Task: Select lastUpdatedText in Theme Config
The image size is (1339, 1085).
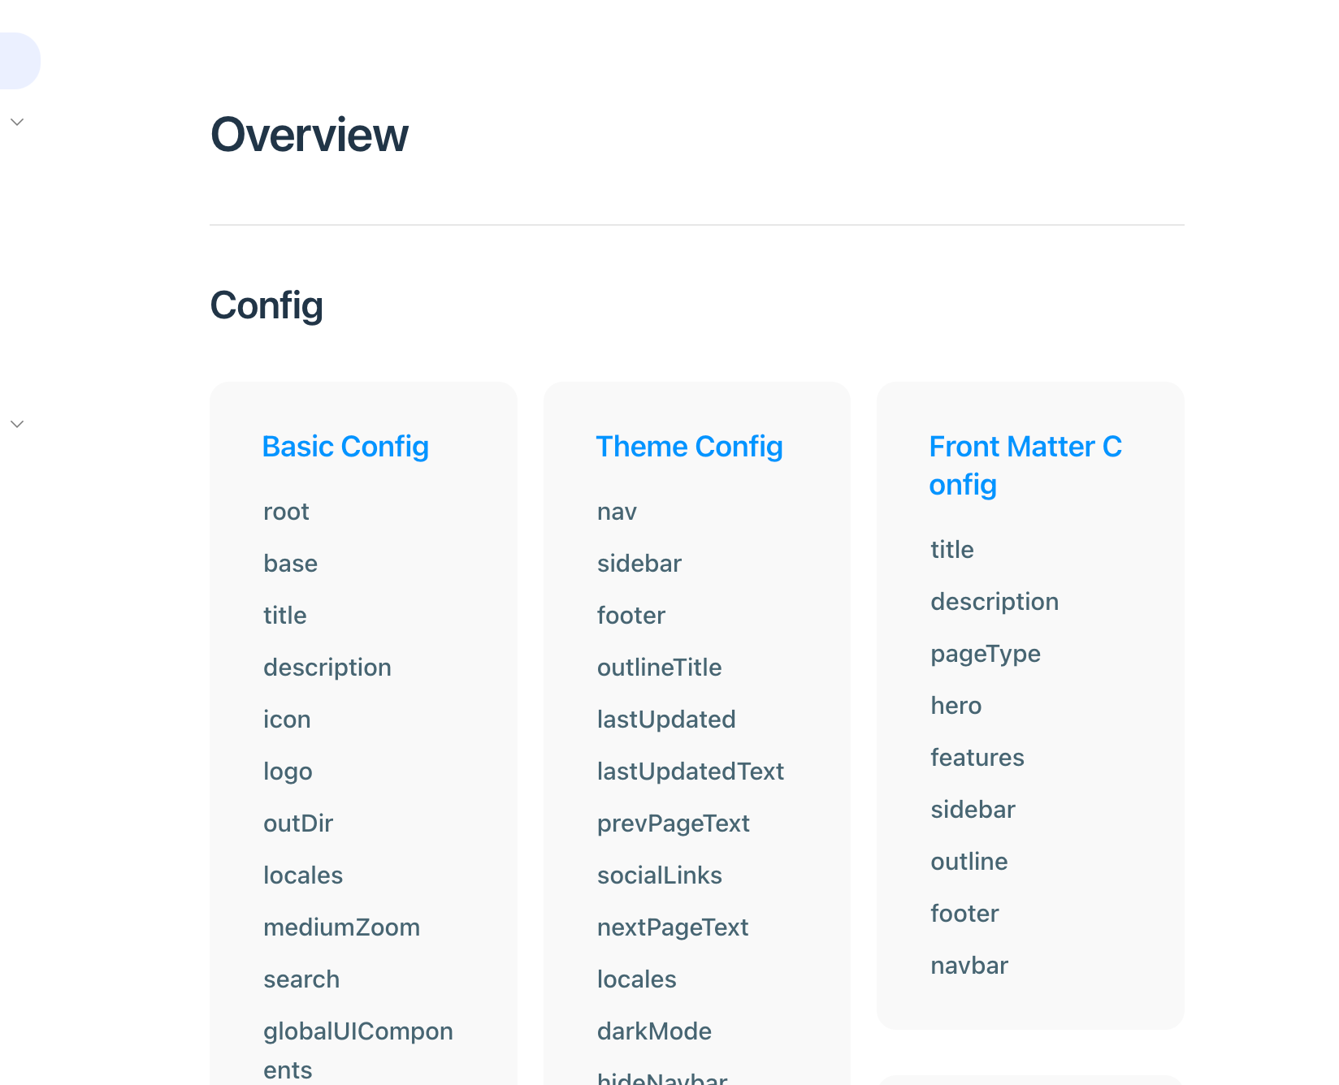Action: coord(691,771)
